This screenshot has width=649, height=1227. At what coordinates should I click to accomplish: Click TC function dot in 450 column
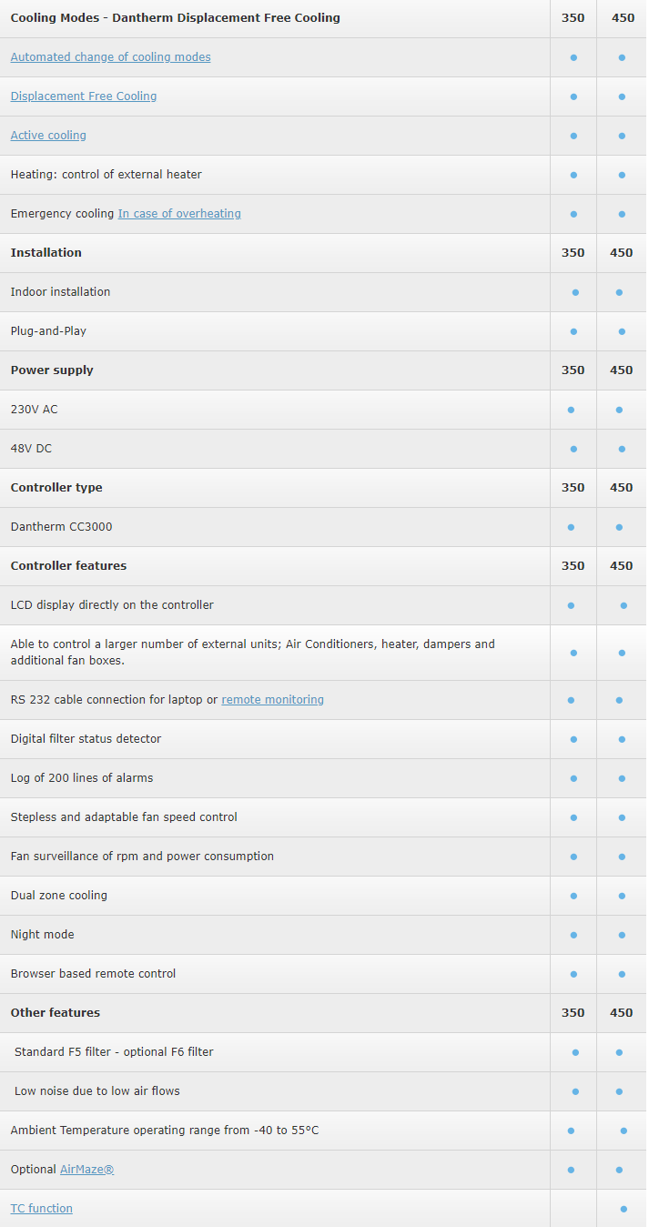click(x=623, y=1209)
